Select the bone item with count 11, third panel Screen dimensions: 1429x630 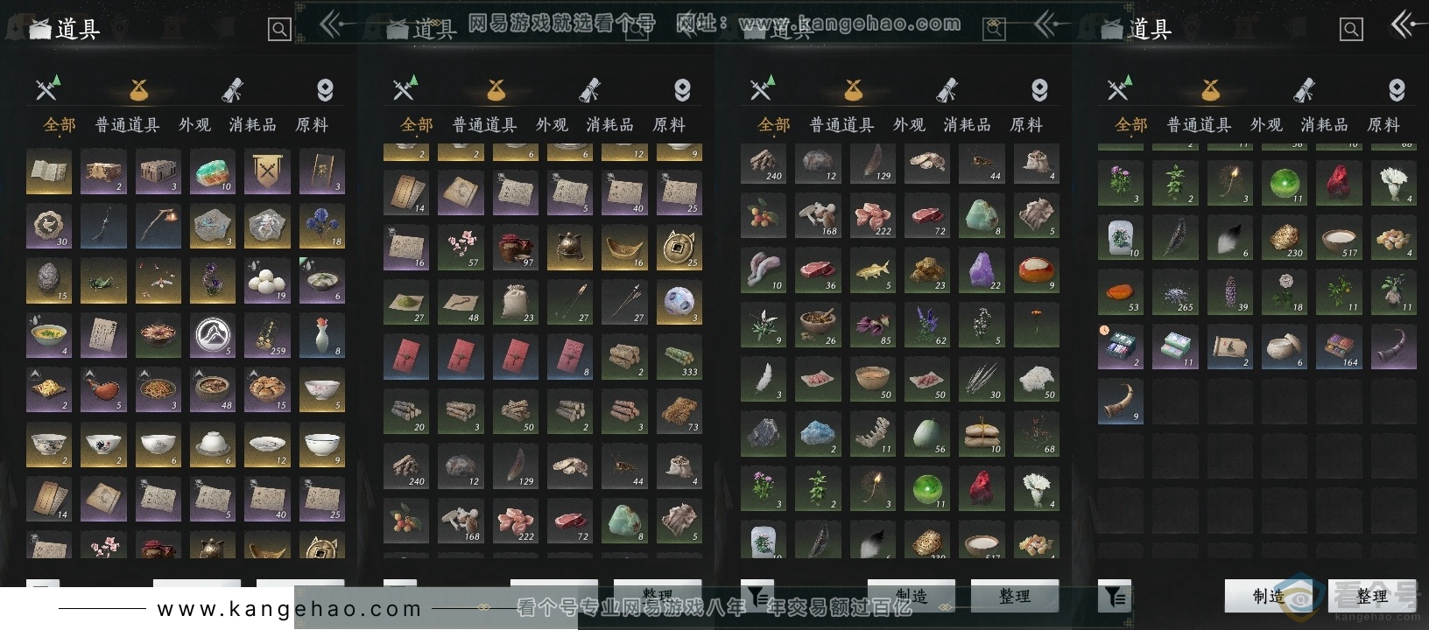873,434
